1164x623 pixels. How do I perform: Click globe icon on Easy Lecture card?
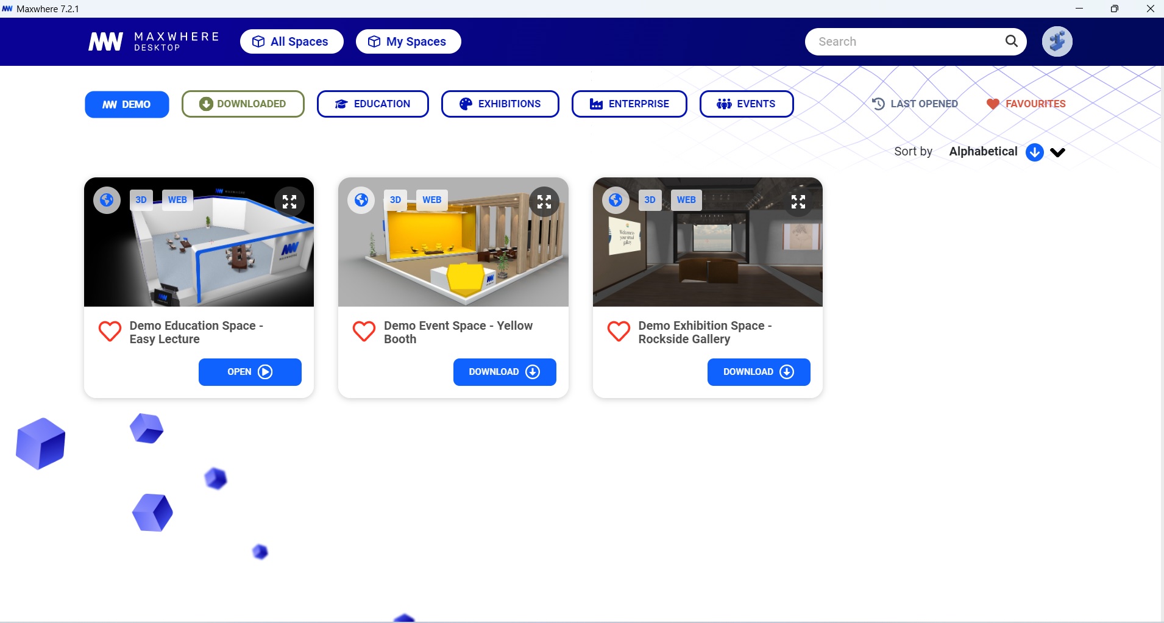[x=107, y=200]
